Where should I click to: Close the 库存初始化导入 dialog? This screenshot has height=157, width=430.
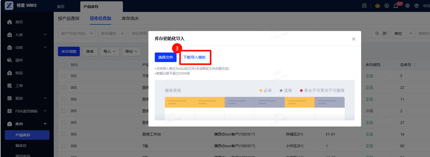click(354, 39)
